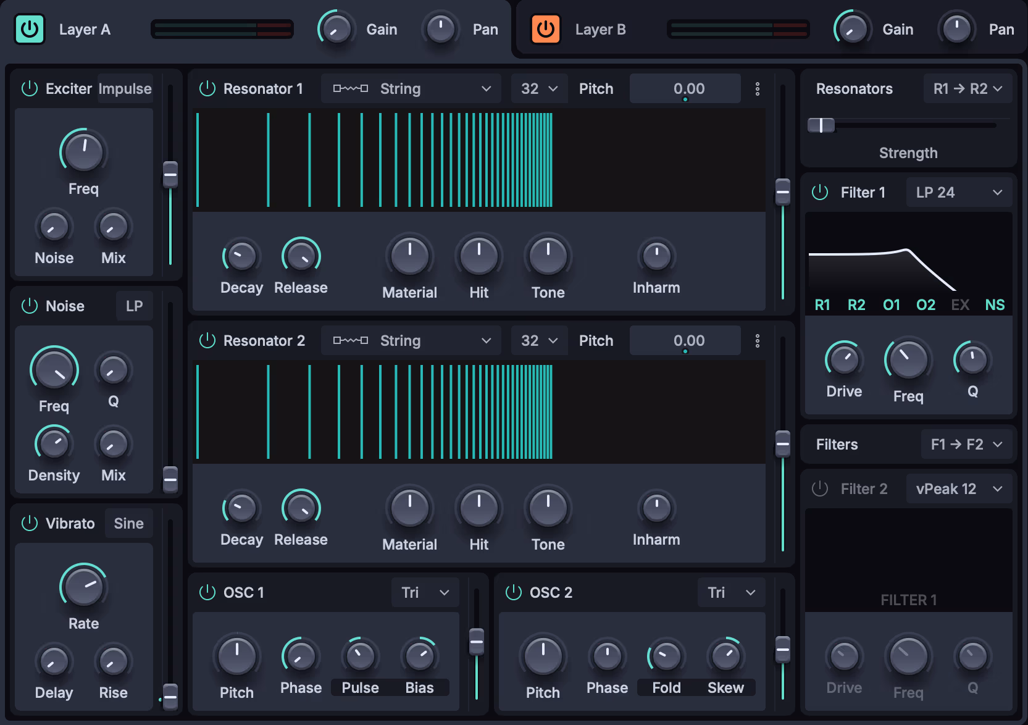Image resolution: width=1028 pixels, height=725 pixels.
Task: Click the Filter 2 power icon
Action: click(x=820, y=489)
